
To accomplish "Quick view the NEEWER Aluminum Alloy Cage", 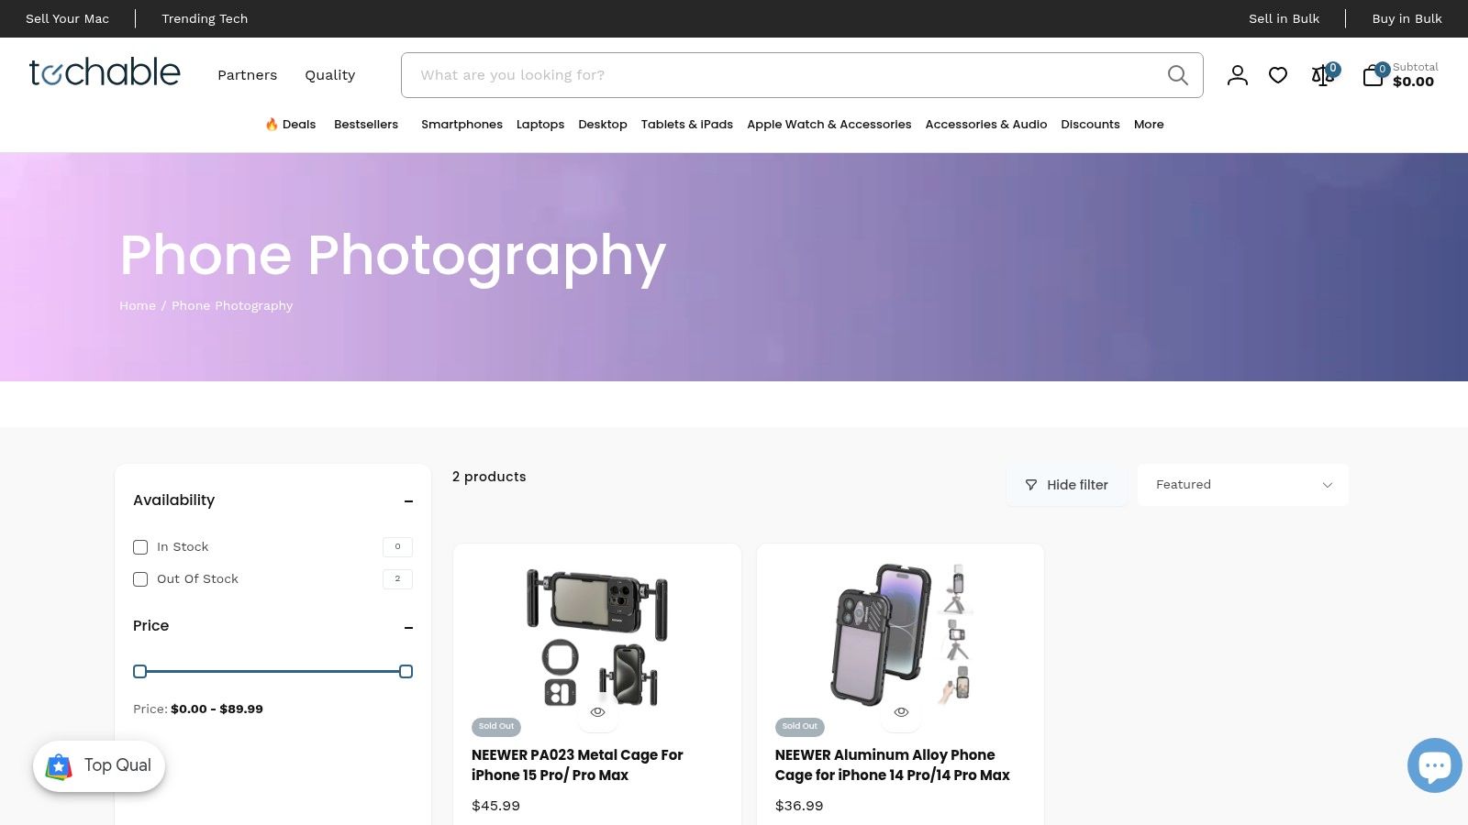I will click(901, 712).
